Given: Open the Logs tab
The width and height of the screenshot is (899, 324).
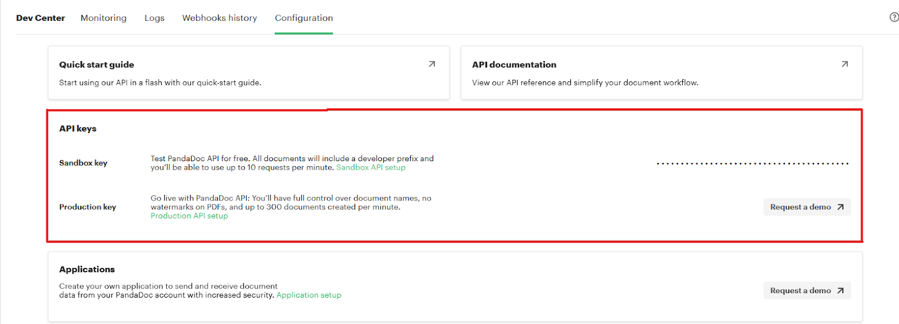Looking at the screenshot, I should tap(155, 18).
